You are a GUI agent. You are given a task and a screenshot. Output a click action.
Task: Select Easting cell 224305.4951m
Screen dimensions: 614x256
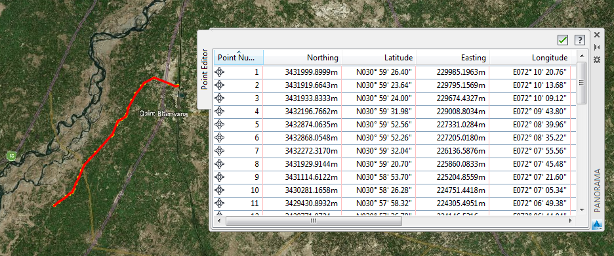[x=452, y=203]
